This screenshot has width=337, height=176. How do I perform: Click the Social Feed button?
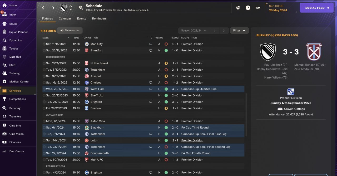tap(317, 8)
